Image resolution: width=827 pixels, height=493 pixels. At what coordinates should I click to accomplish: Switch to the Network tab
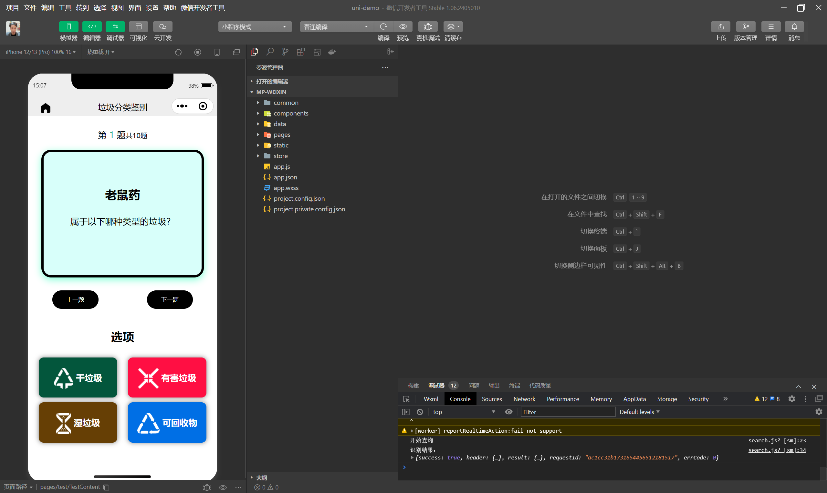[524, 399]
